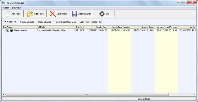The image size is (198, 102).
Task: Click Copy From Other Date button
Action: [66, 22]
